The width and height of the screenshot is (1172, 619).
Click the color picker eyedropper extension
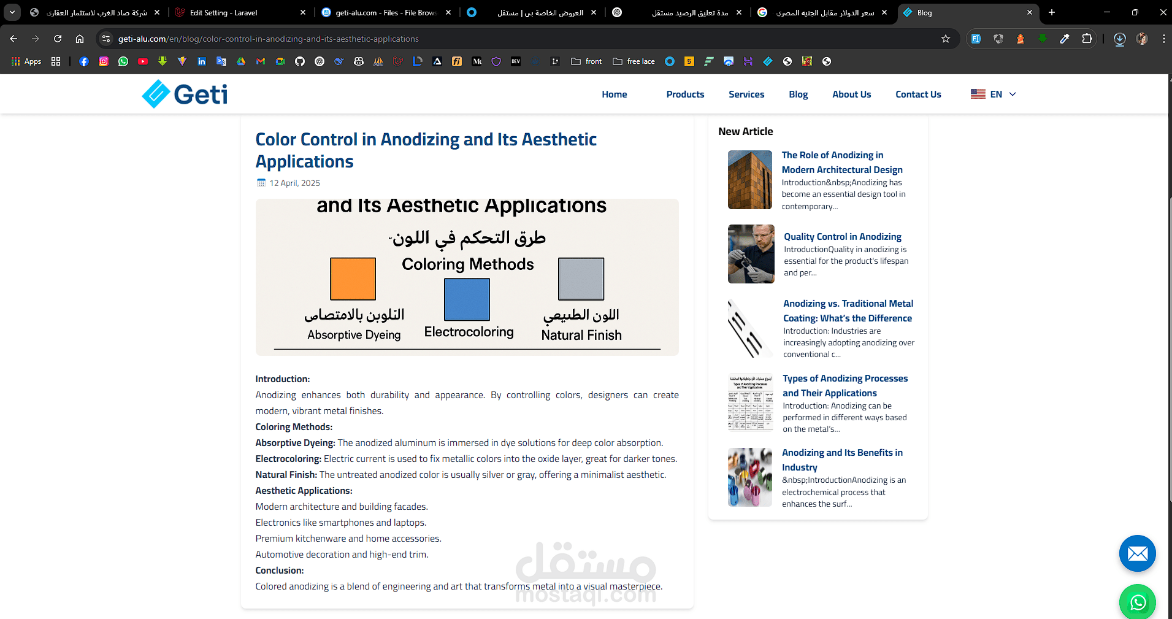pyautogui.click(x=1065, y=39)
